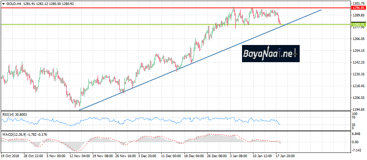367x160 pixels.
Task: Click the 6.848 MACD scale value
Action: (356, 134)
